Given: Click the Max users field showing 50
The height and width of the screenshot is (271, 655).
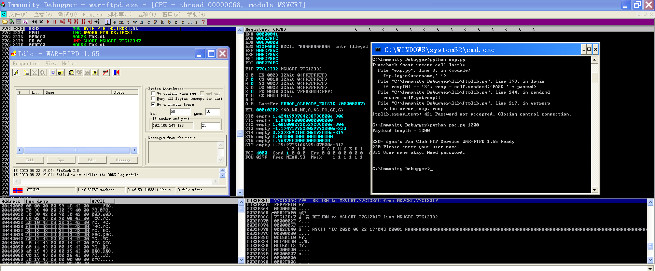Looking at the screenshot, I should coord(180,112).
